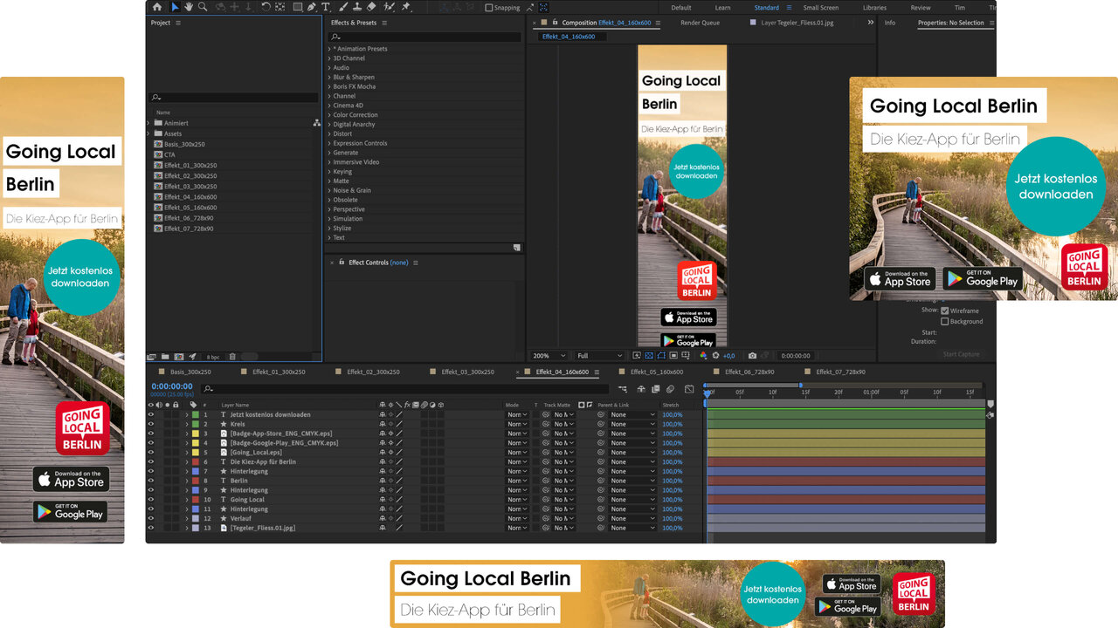The width and height of the screenshot is (1118, 628).
Task: Expand layer 1 properties in the timeline
Action: tap(186, 415)
